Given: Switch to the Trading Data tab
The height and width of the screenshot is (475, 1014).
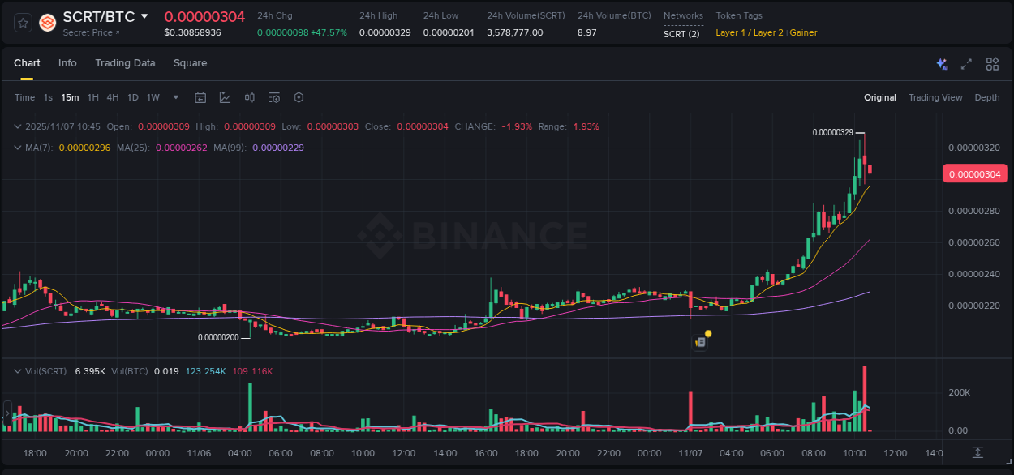Looking at the screenshot, I should click(125, 63).
